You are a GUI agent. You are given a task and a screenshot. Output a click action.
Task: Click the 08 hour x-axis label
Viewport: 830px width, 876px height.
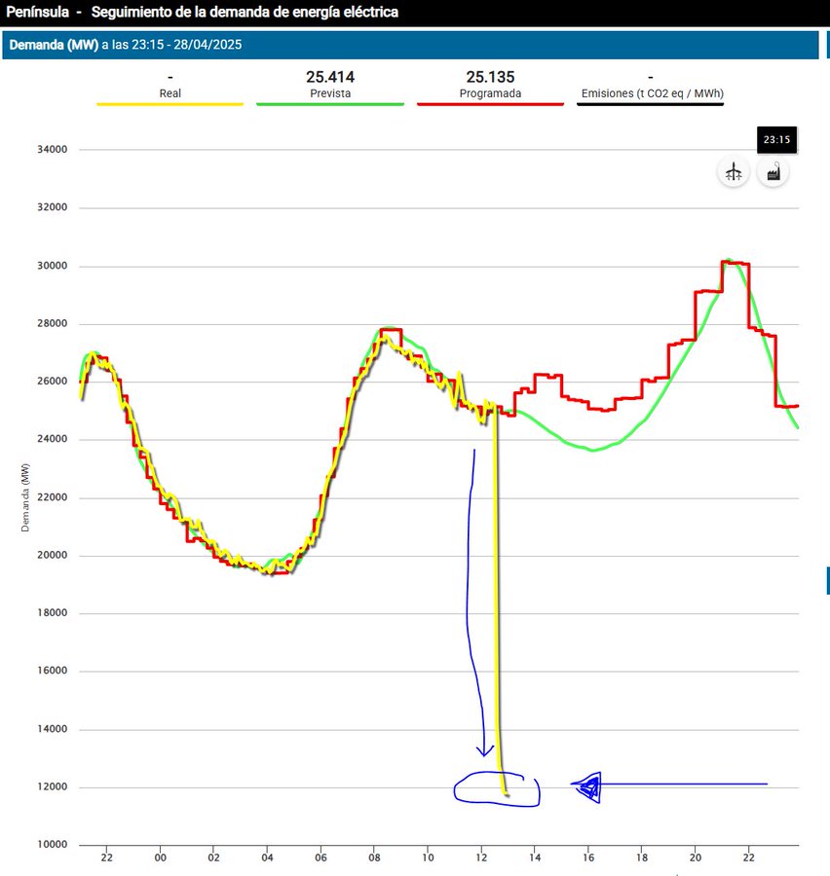tap(374, 858)
